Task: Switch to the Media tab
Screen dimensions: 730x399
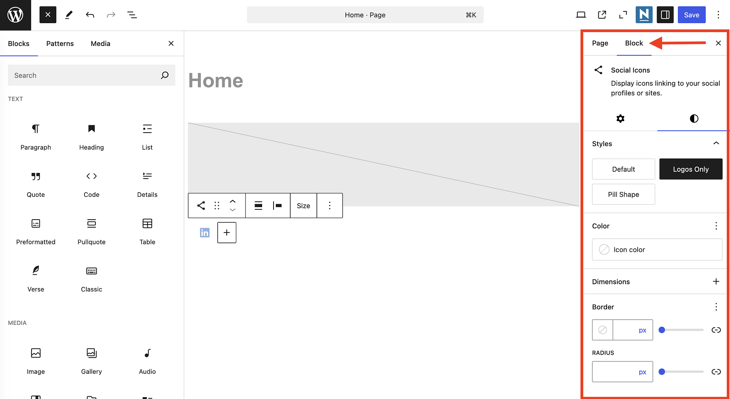Action: (x=100, y=44)
